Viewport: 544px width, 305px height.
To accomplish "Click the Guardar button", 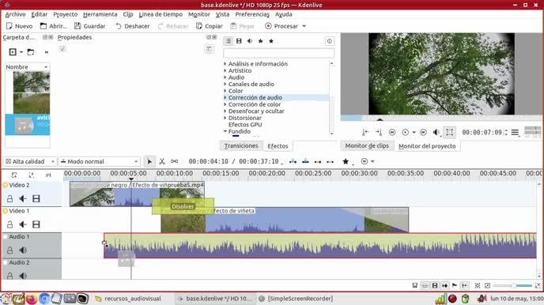I will [x=90, y=26].
